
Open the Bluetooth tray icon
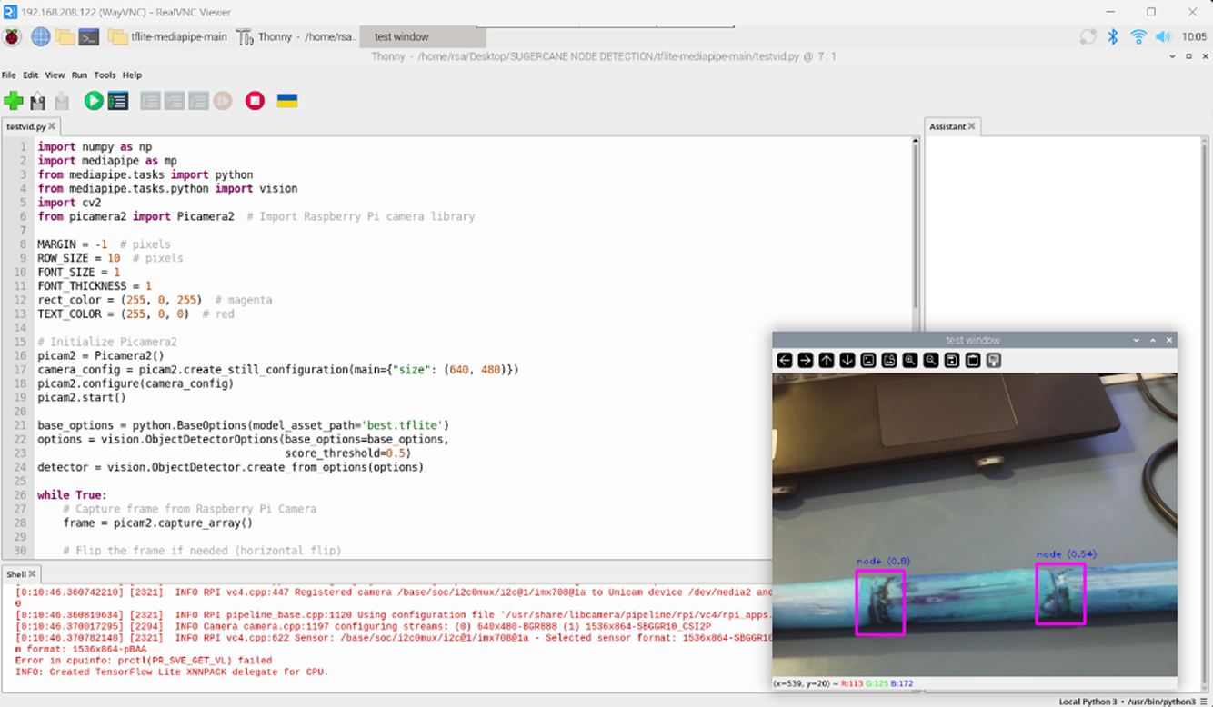[1112, 37]
